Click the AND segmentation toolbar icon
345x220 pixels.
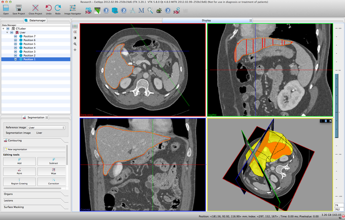(88, 10)
